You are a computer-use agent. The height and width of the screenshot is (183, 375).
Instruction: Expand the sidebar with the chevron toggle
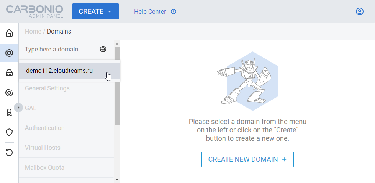click(18, 108)
